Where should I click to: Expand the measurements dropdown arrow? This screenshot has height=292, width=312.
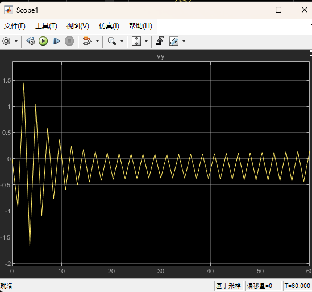point(184,41)
